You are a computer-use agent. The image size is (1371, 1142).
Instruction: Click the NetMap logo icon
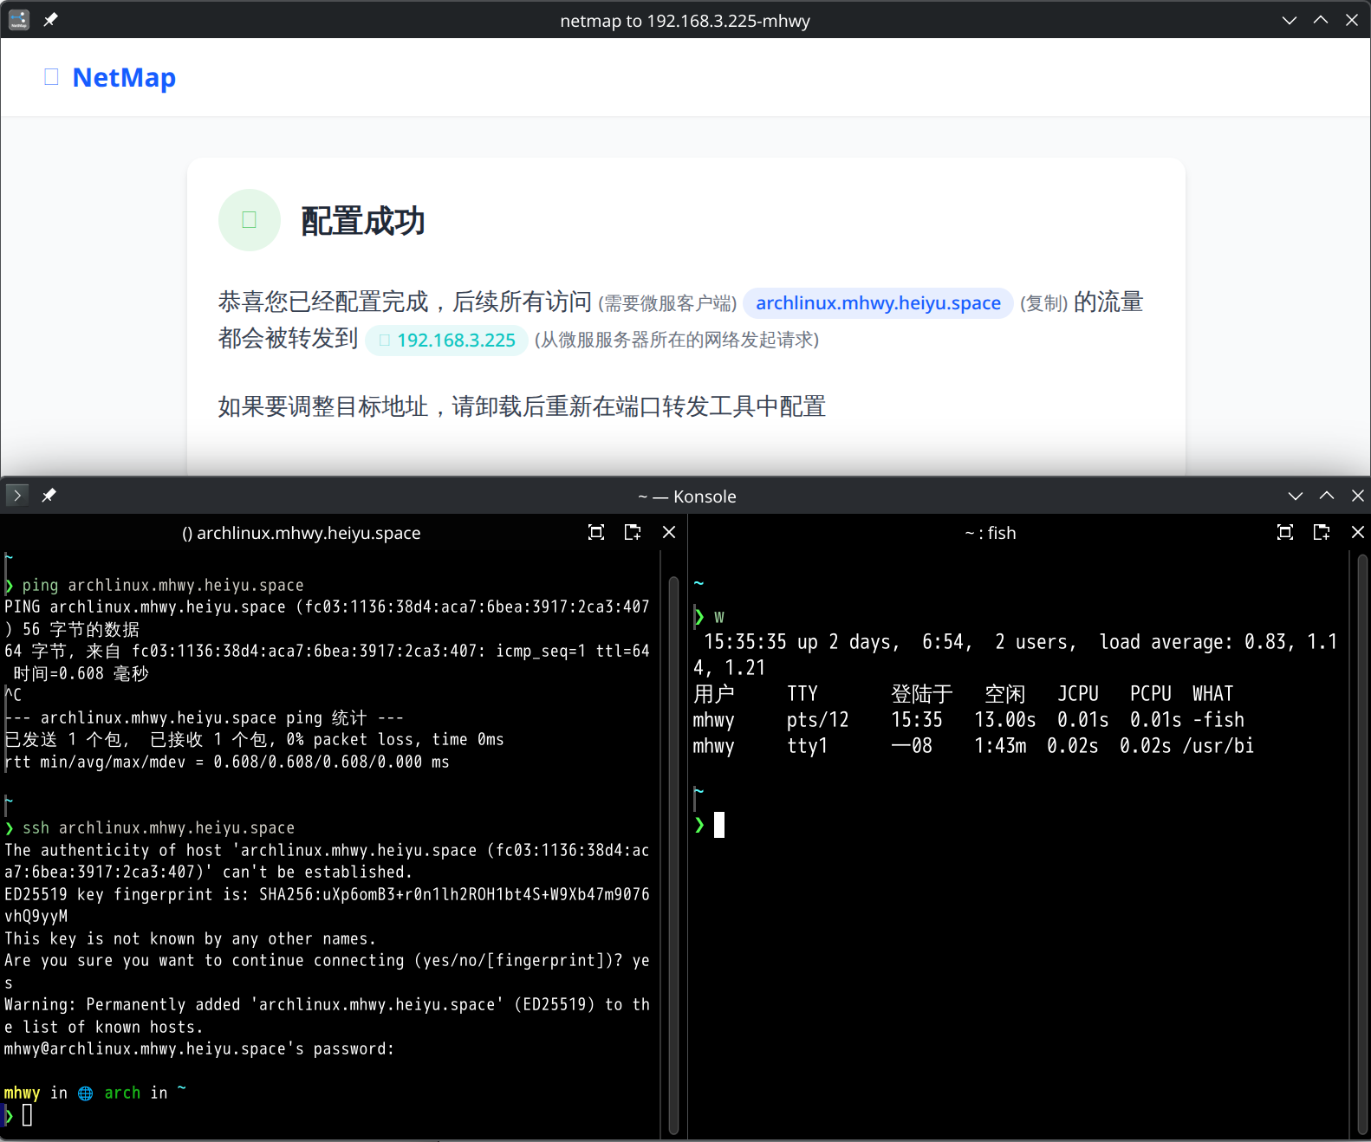point(51,77)
